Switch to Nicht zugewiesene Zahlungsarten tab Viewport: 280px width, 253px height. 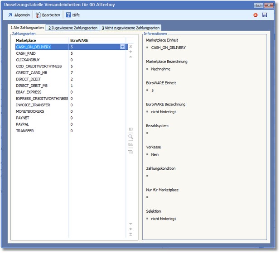pyautogui.click(x=130, y=28)
